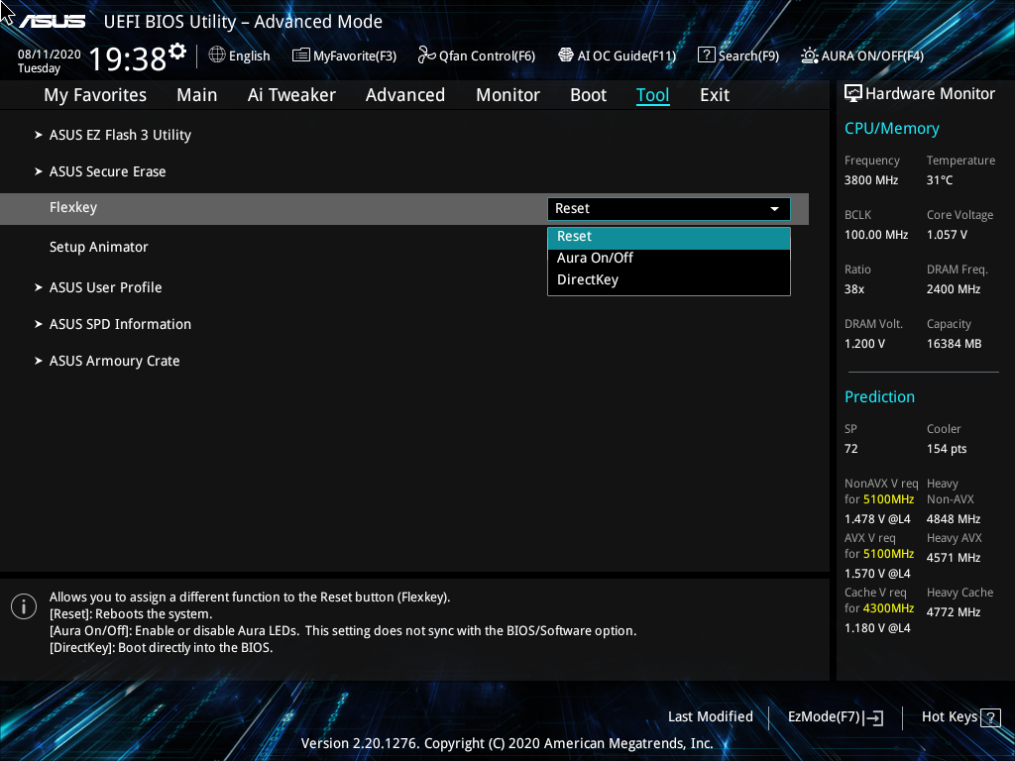Image resolution: width=1015 pixels, height=761 pixels.
Task: Click Core Voltage value 1.057 V
Action: pos(947,235)
